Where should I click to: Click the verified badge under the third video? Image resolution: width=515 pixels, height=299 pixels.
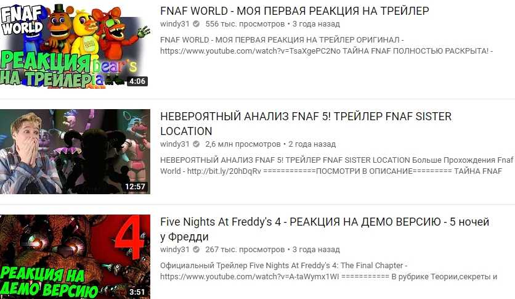[x=196, y=250]
